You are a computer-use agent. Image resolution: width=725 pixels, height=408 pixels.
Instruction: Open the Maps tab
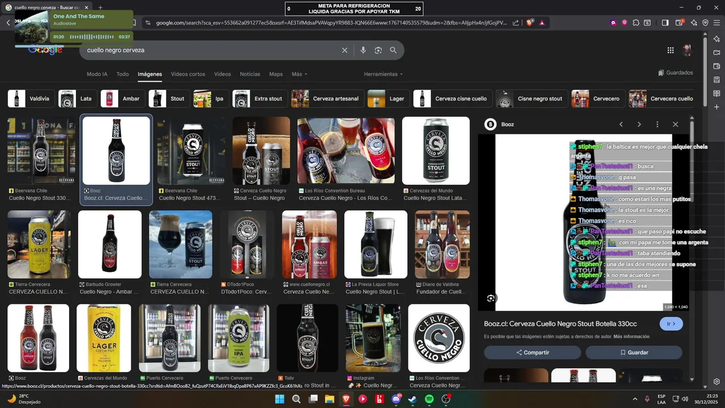point(276,74)
